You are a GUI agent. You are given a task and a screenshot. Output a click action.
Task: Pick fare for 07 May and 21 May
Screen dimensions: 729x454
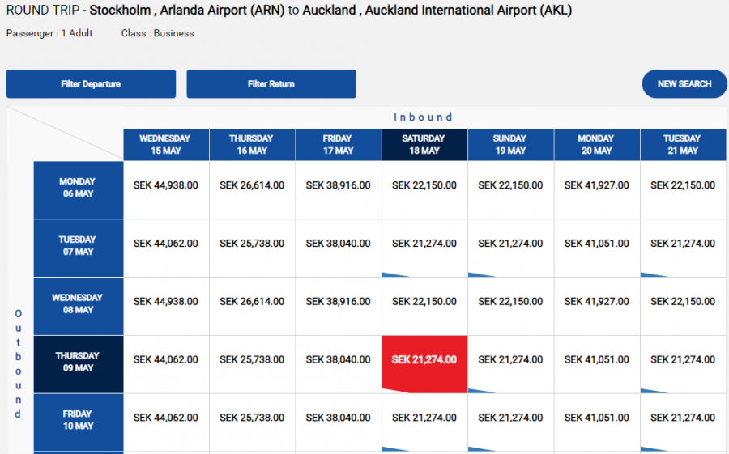pos(683,244)
